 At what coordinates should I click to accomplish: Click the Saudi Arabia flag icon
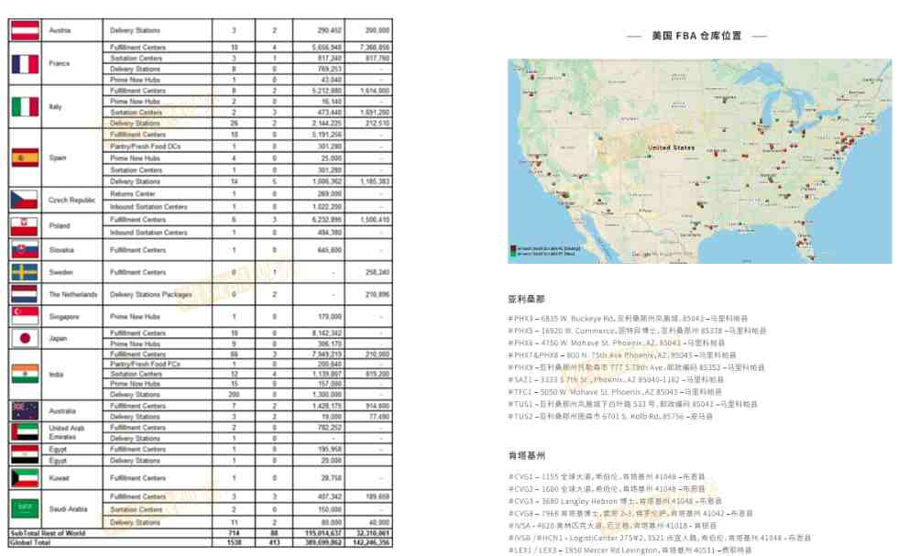pos(25,507)
